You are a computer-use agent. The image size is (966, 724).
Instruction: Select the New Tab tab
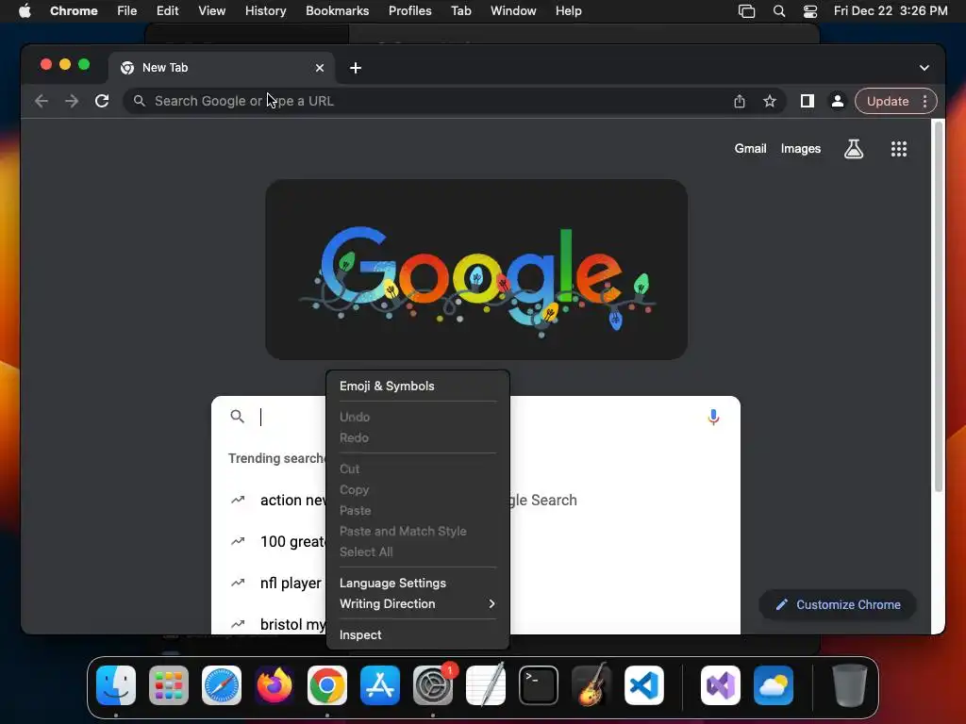222,68
